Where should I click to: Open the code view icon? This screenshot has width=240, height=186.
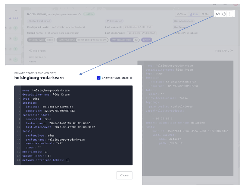[218, 14]
